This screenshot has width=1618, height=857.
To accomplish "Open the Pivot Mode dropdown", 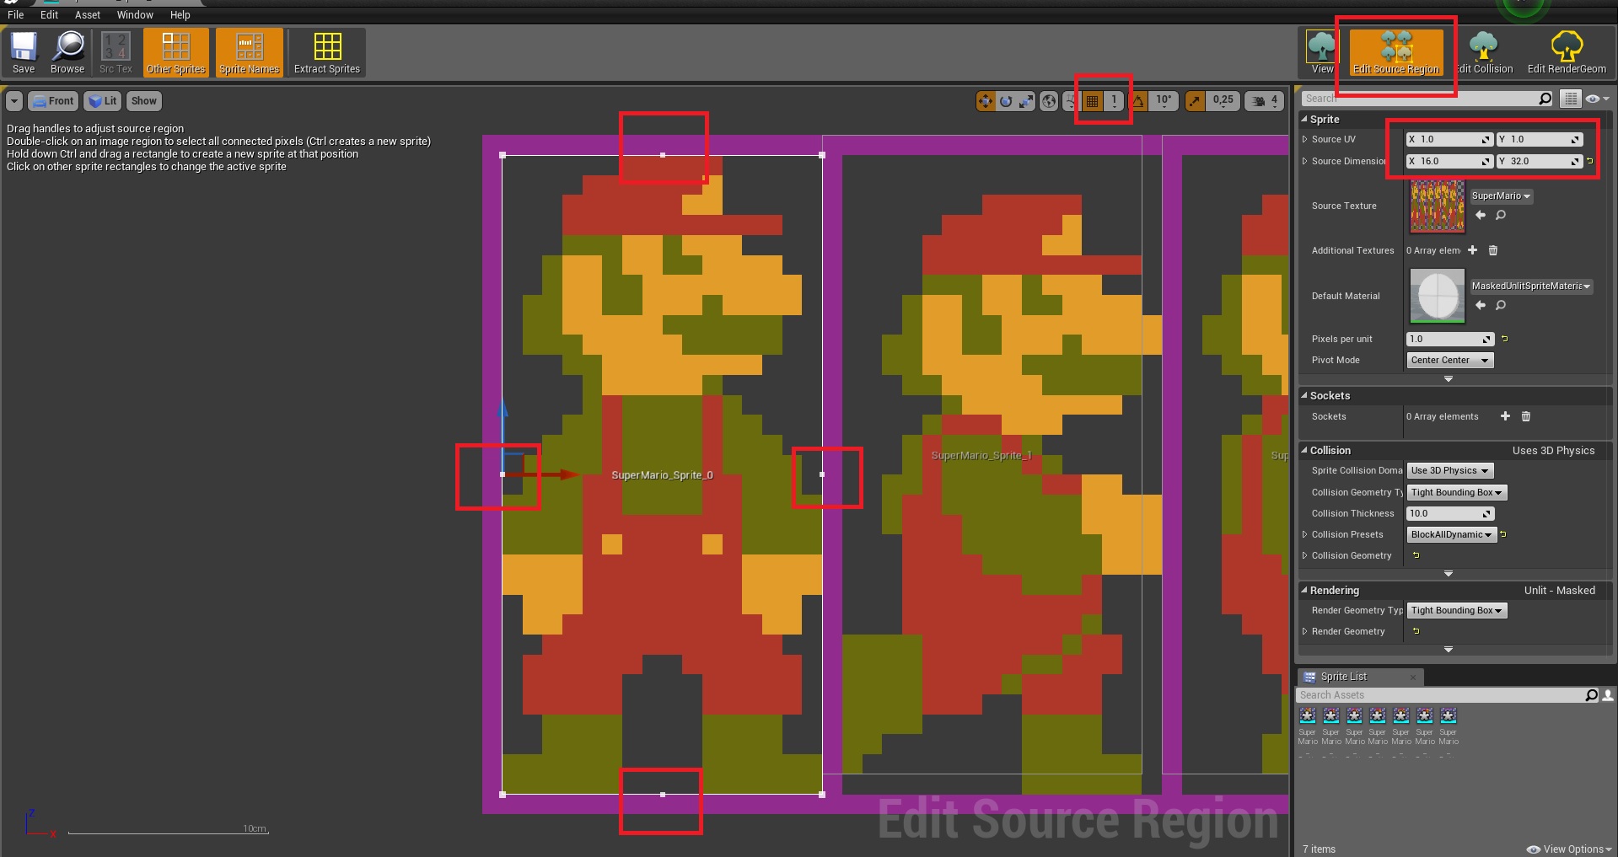I will [x=1449, y=360].
